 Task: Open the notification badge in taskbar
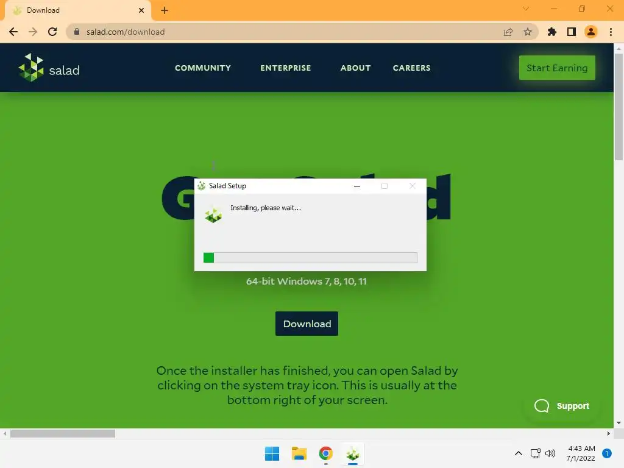coord(607,453)
